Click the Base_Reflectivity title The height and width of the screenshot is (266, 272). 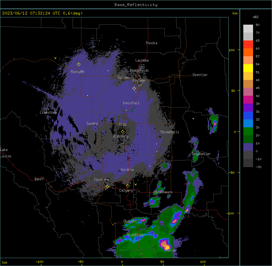coord(136,5)
